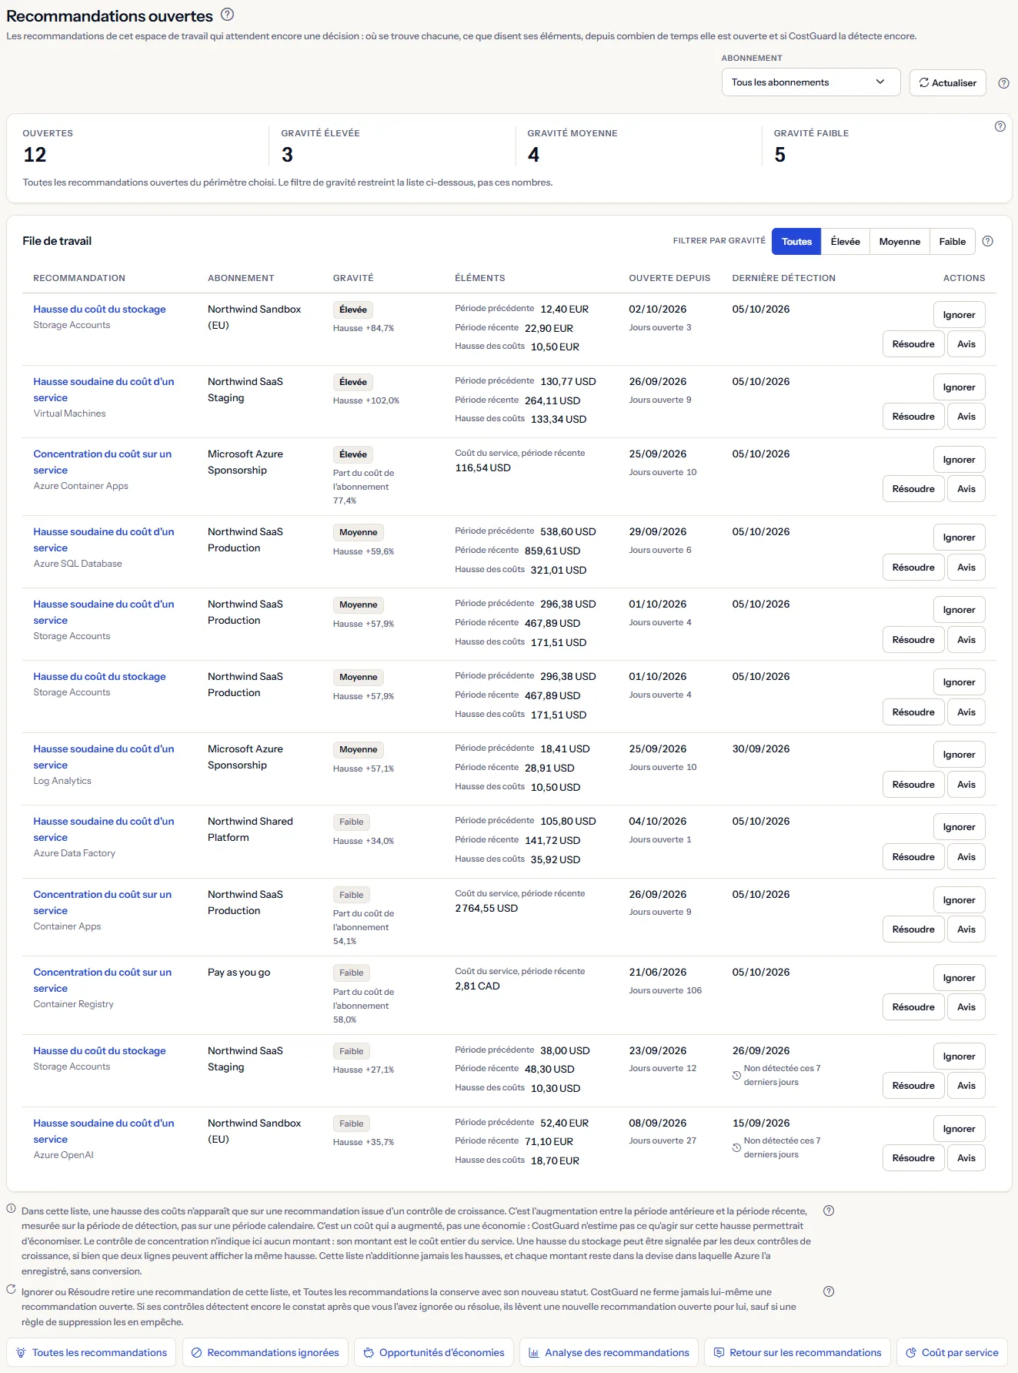Screen dimensions: 1018x1373
Task: Click help icon beside Ignorer ou Résoudre footnote
Action: pyautogui.click(x=829, y=1291)
